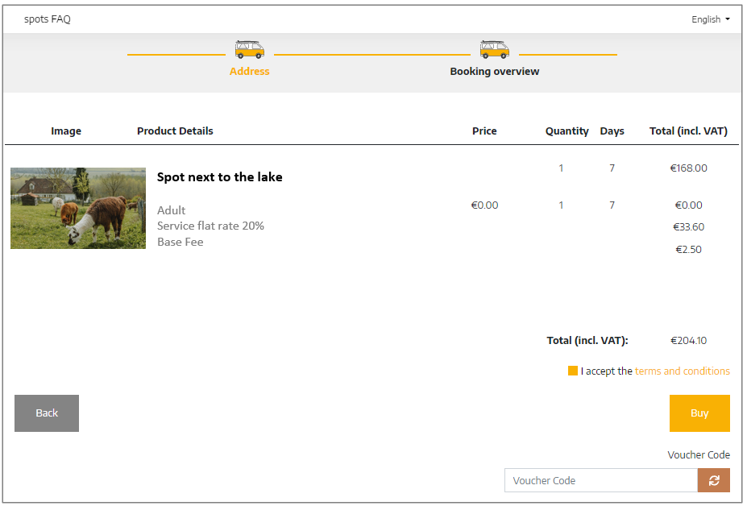Tick the accept terms and conditions checkbox

[x=573, y=371]
